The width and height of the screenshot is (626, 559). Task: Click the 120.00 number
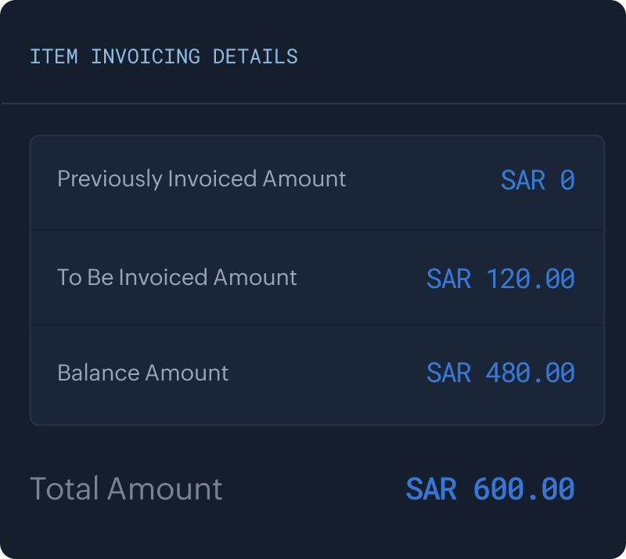pos(530,279)
